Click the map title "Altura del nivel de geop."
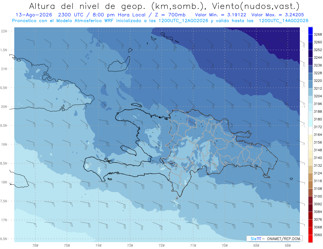The image size is (323, 249). pos(87,6)
